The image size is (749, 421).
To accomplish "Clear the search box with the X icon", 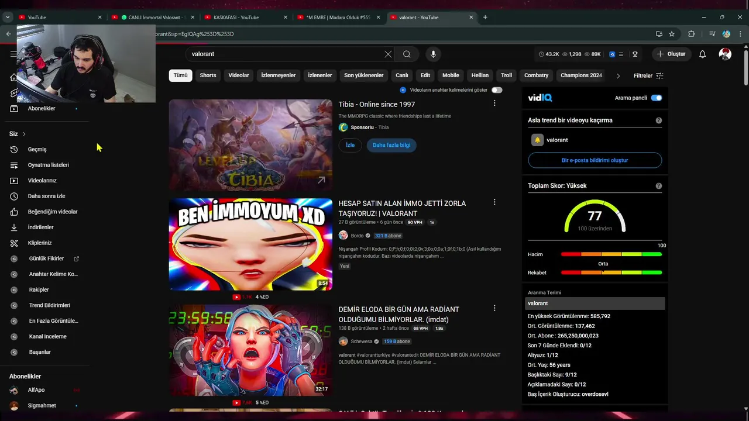I will (388, 54).
